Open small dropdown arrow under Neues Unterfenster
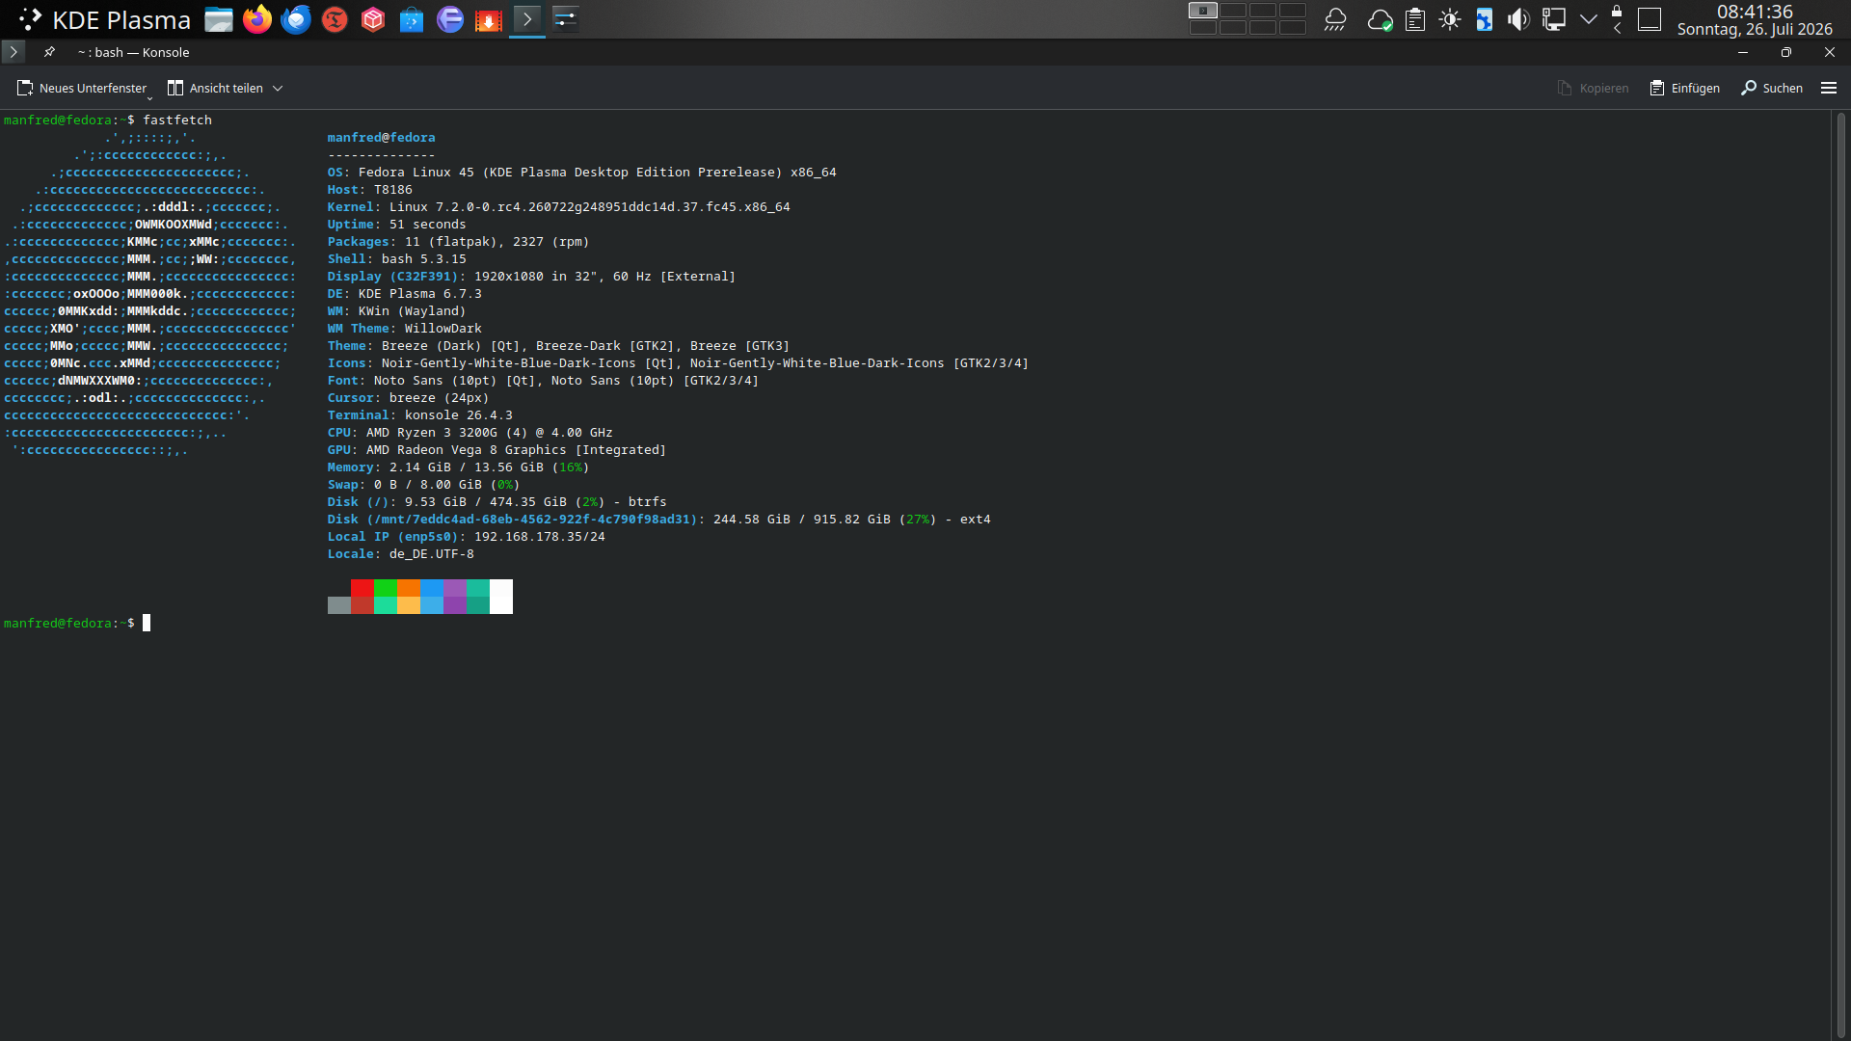This screenshot has width=1851, height=1041. click(x=149, y=97)
